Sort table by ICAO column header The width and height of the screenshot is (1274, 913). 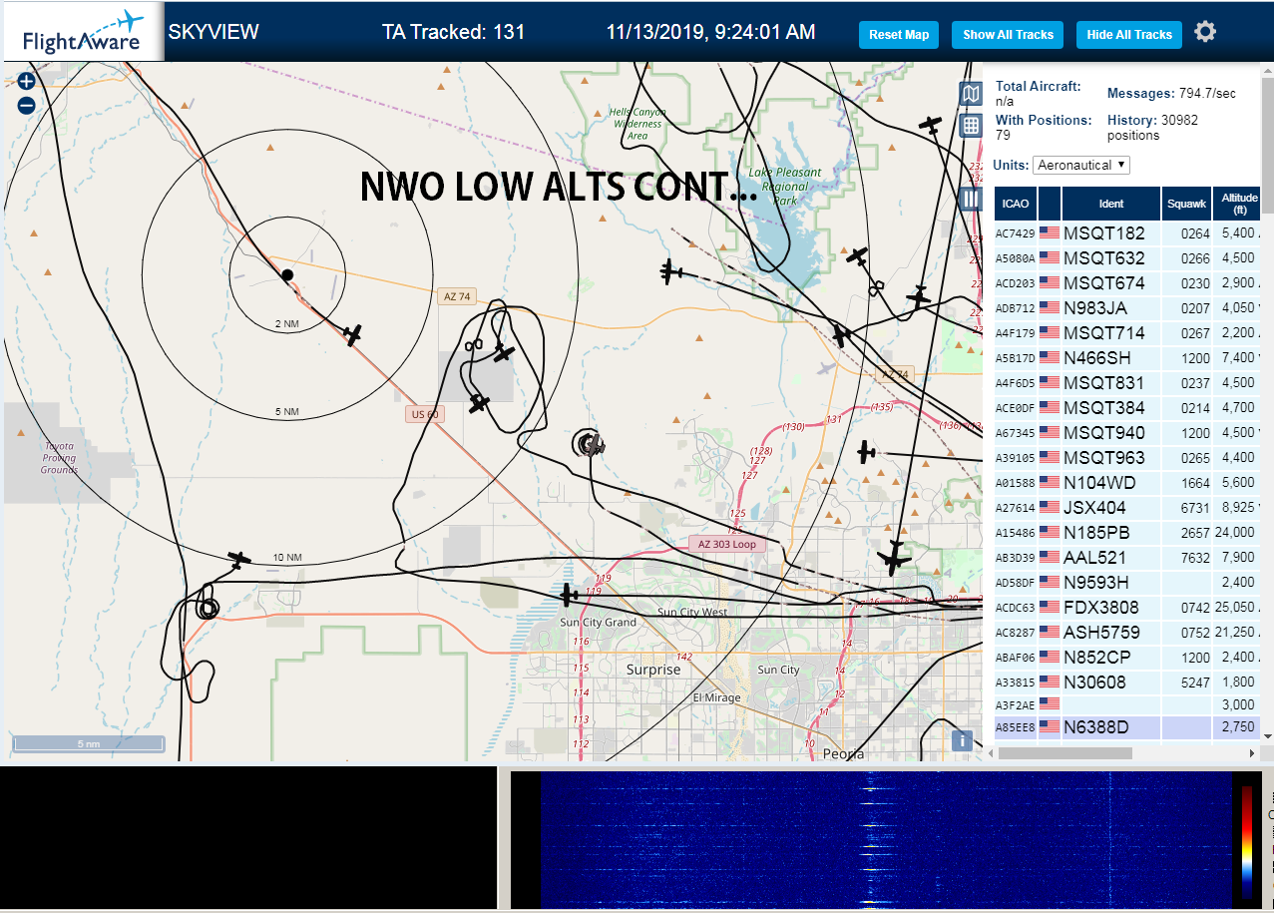pyautogui.click(x=1016, y=204)
